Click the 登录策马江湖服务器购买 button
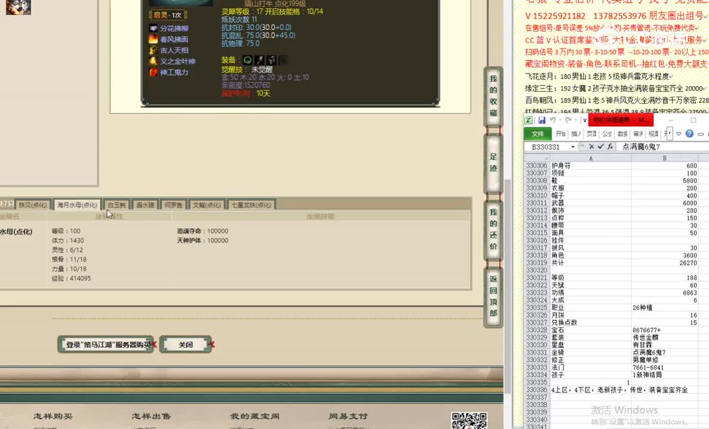This screenshot has height=429, width=709. tap(105, 344)
